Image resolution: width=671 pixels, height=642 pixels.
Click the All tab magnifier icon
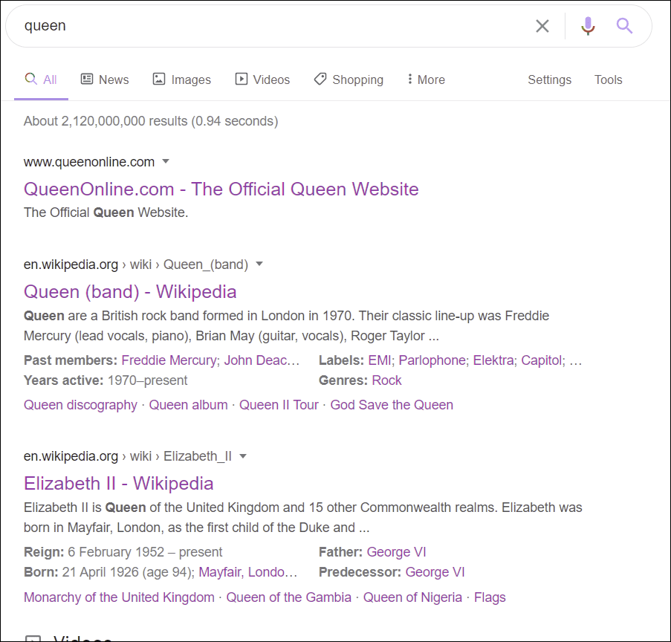click(30, 79)
